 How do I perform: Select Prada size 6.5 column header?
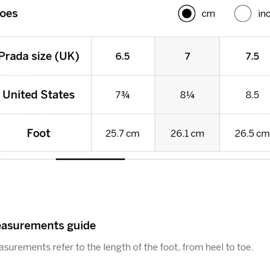pyautogui.click(x=123, y=56)
